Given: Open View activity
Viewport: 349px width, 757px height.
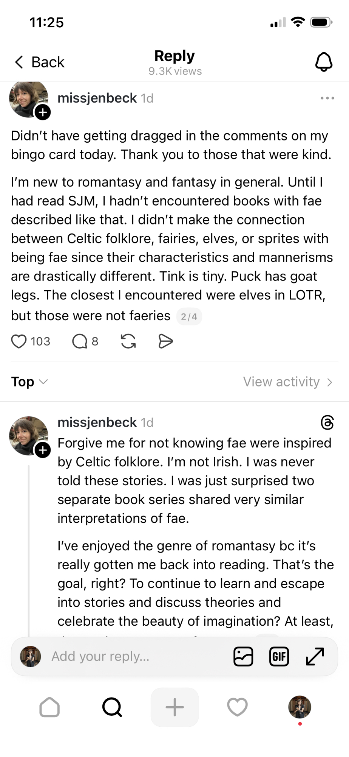Looking at the screenshot, I should pos(288,382).
